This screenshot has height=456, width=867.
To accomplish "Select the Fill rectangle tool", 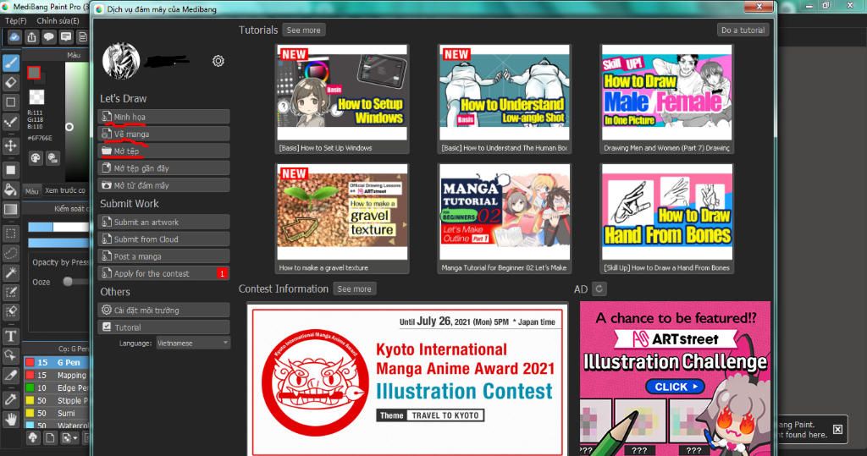I will (x=10, y=170).
